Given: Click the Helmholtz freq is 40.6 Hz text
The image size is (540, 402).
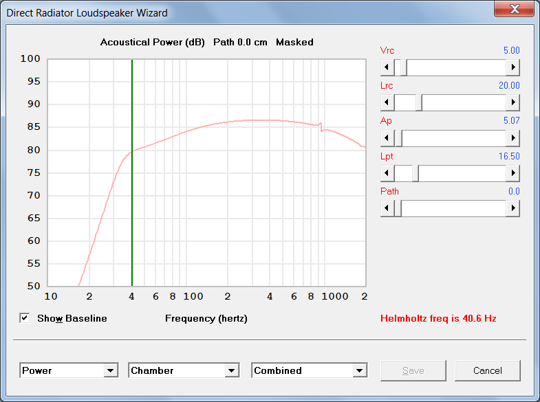Looking at the screenshot, I should 438,318.
